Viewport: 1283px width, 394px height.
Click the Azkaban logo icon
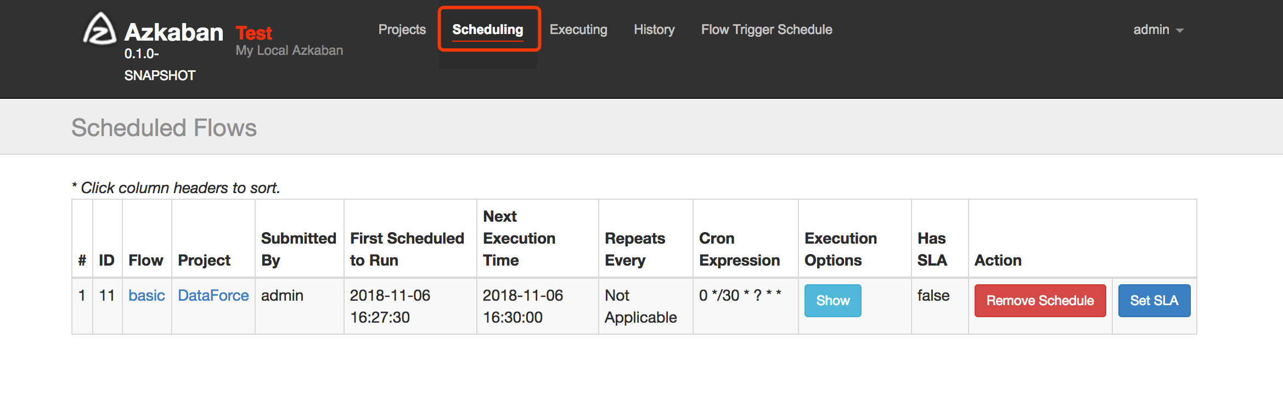(x=99, y=29)
